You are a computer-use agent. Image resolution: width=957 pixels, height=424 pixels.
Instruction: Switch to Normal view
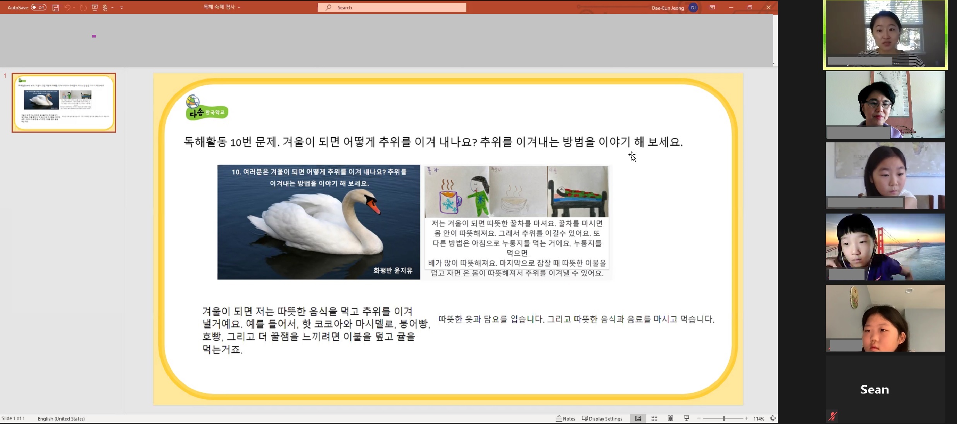[638, 418]
